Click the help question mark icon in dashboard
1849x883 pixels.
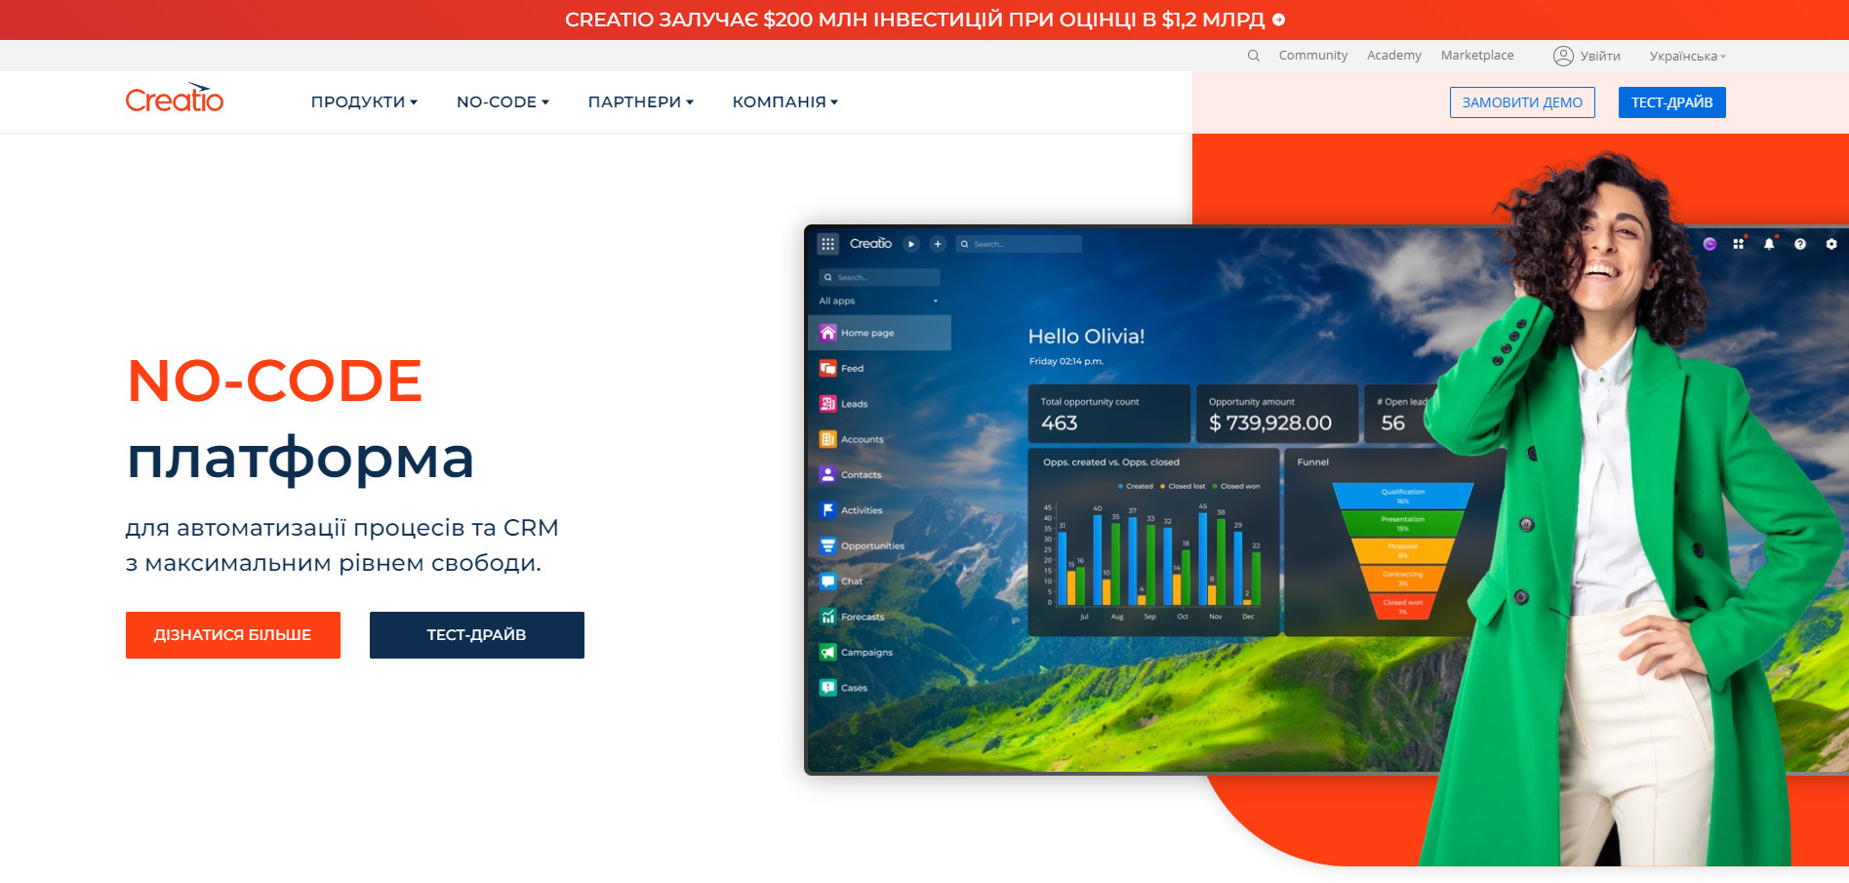point(1799,244)
